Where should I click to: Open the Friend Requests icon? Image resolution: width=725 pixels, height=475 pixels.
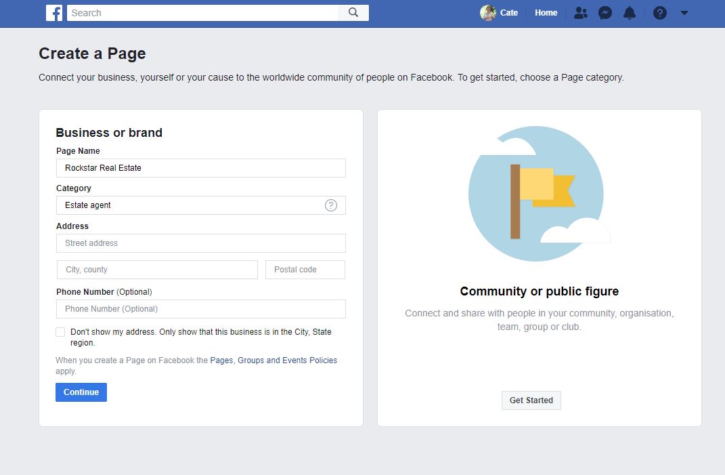coord(581,13)
